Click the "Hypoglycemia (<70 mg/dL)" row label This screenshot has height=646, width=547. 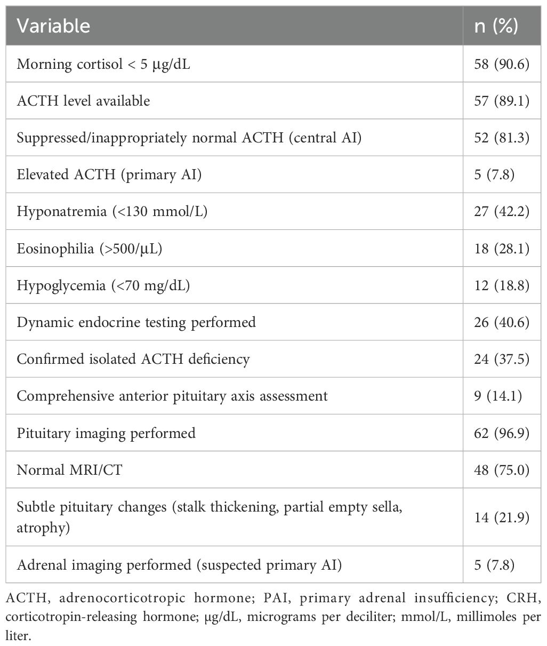(103, 285)
